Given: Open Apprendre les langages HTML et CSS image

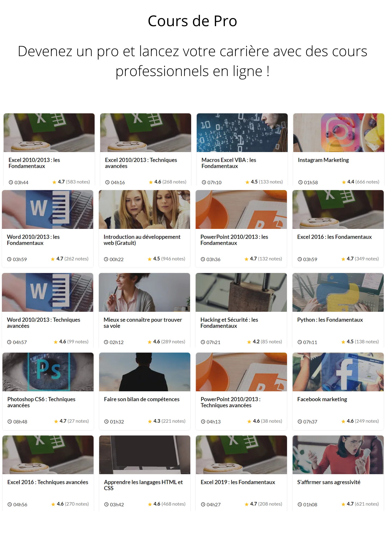Looking at the screenshot, I should pos(145,455).
